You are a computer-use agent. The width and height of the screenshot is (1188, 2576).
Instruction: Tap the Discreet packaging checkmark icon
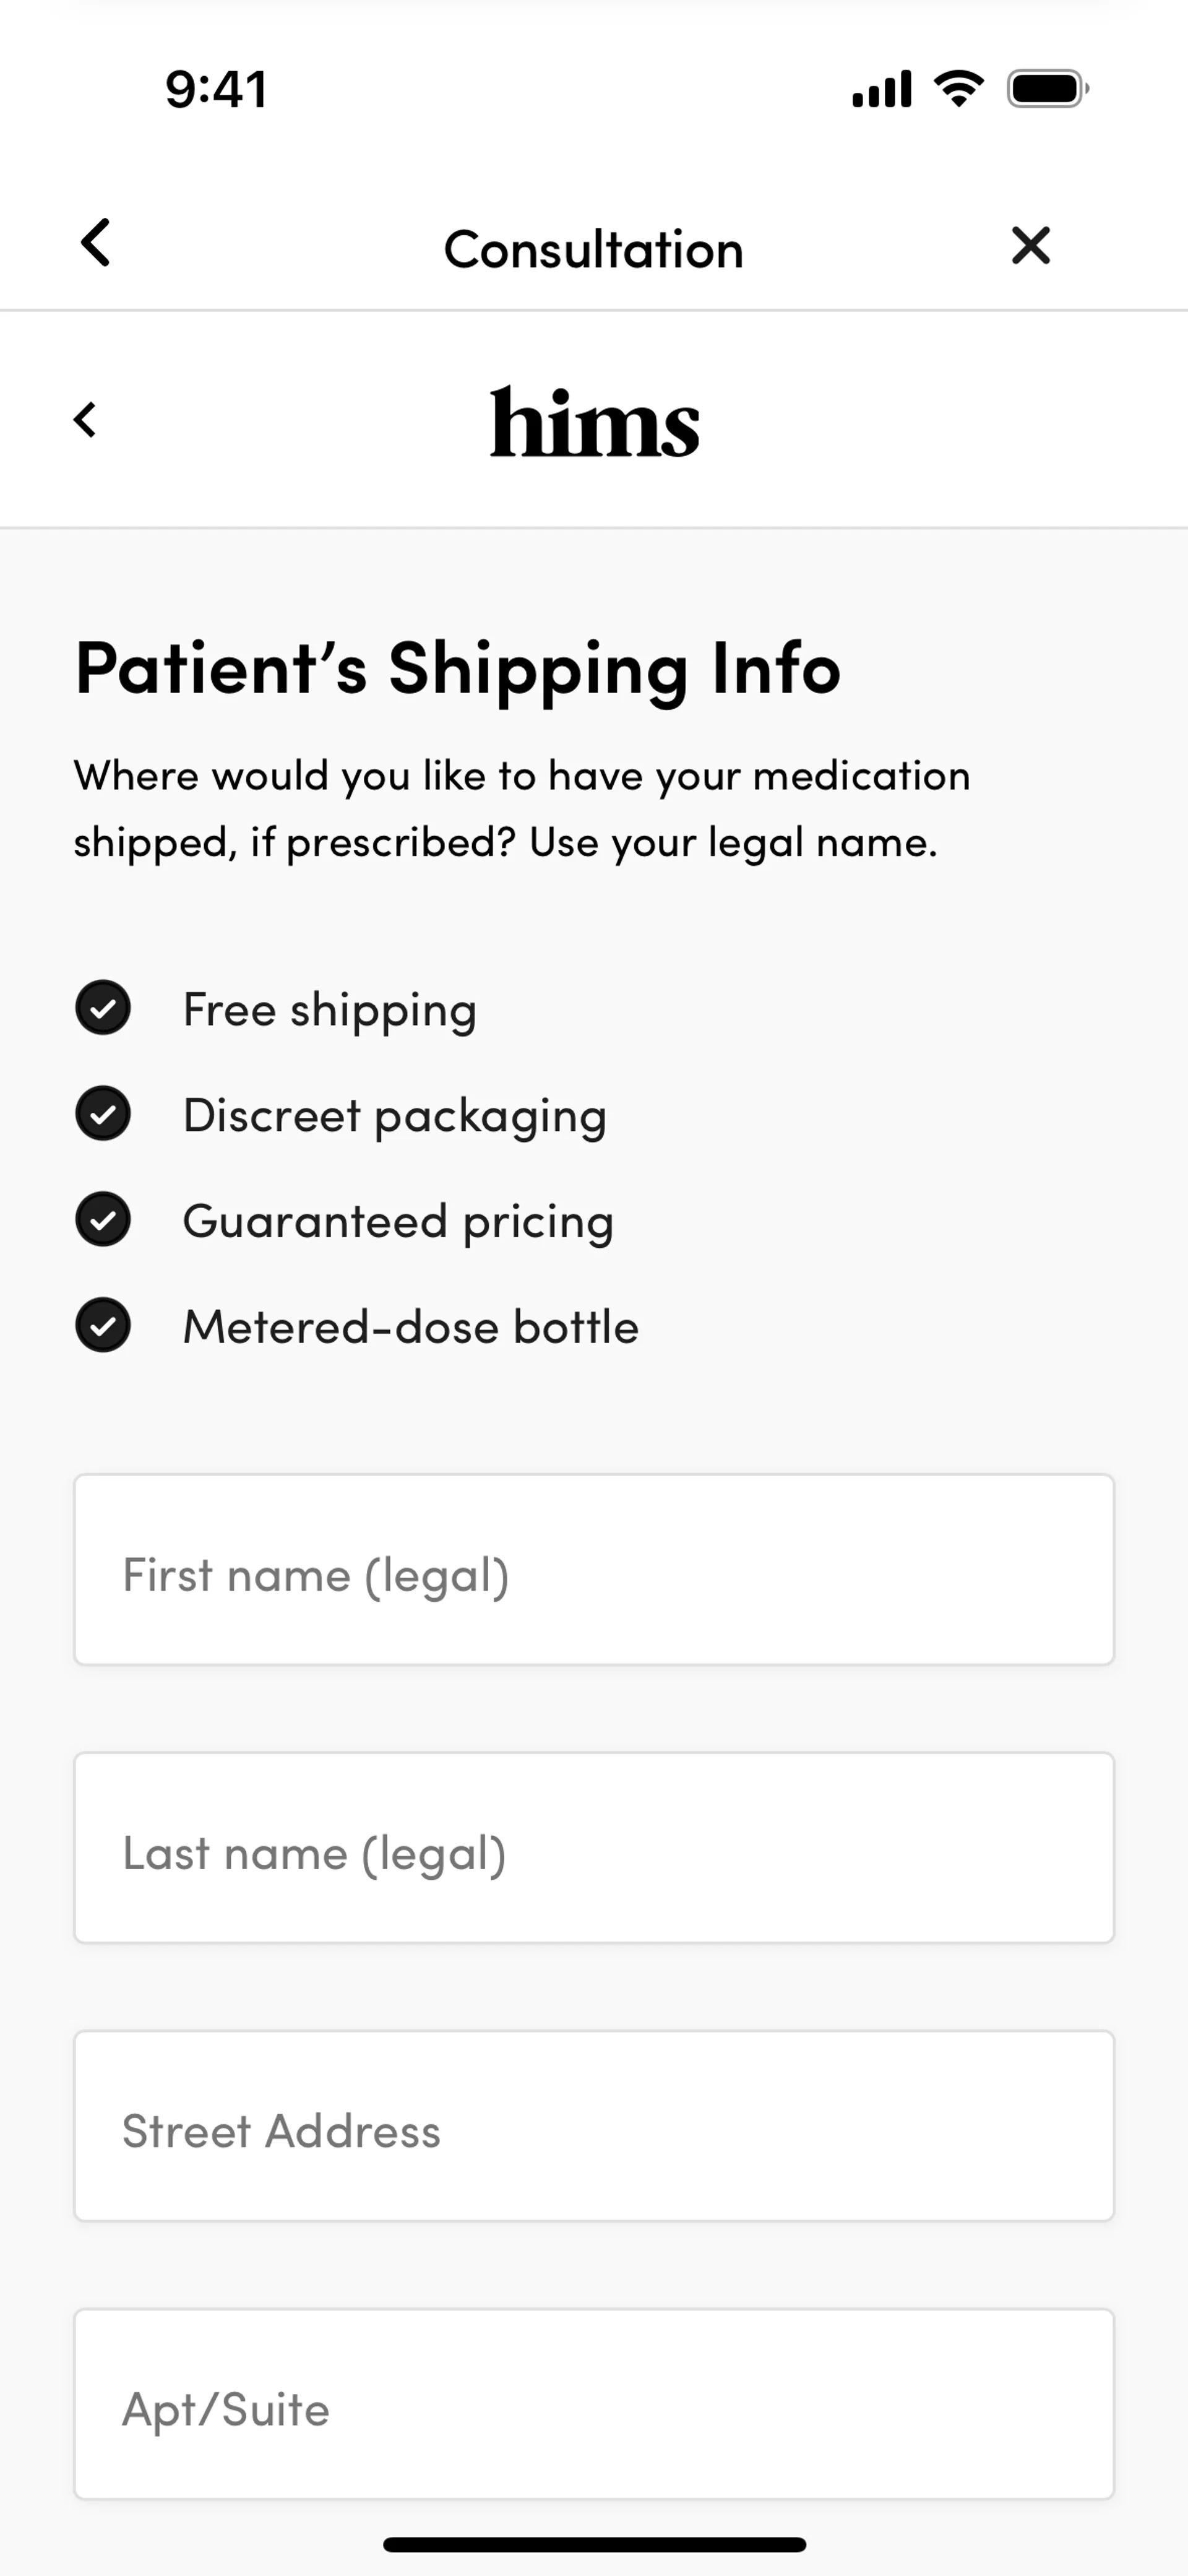(x=103, y=1114)
